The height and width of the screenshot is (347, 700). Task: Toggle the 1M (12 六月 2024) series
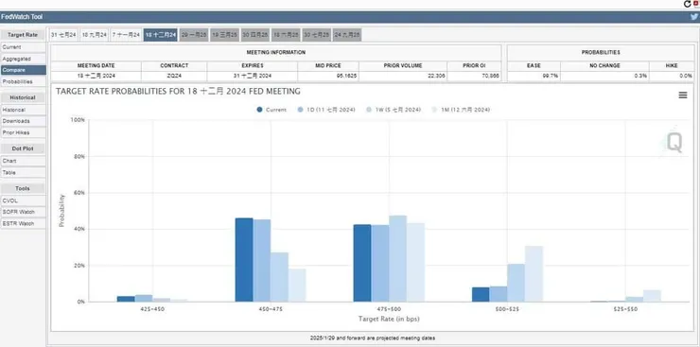pos(460,110)
